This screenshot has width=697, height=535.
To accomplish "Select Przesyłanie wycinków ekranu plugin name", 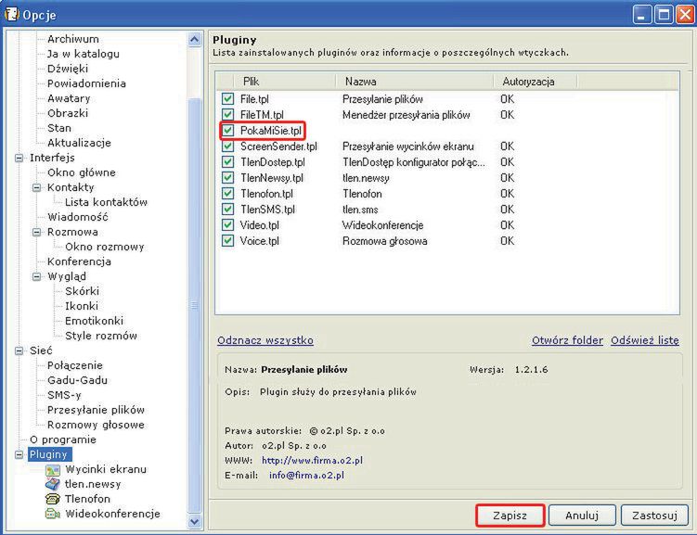I will point(408,146).
